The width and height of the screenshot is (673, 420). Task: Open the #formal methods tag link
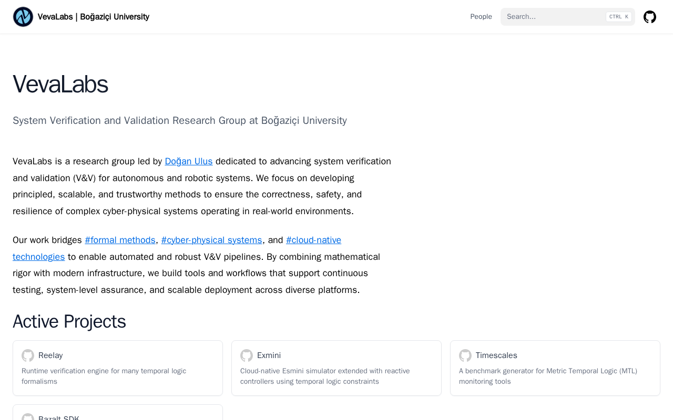coord(120,240)
